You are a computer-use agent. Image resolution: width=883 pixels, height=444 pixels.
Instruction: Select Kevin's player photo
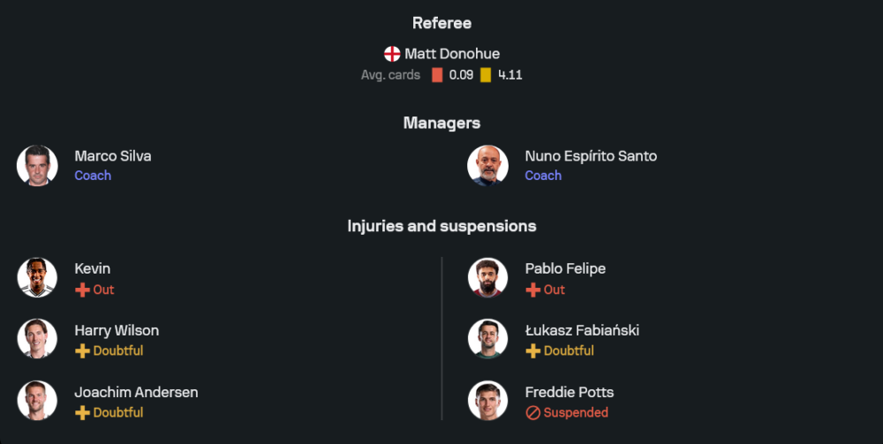[x=37, y=277]
